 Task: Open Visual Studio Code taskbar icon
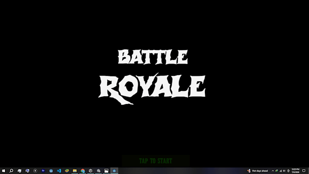tap(59, 171)
